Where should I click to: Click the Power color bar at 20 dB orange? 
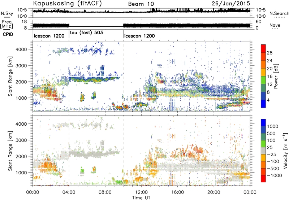263,64
